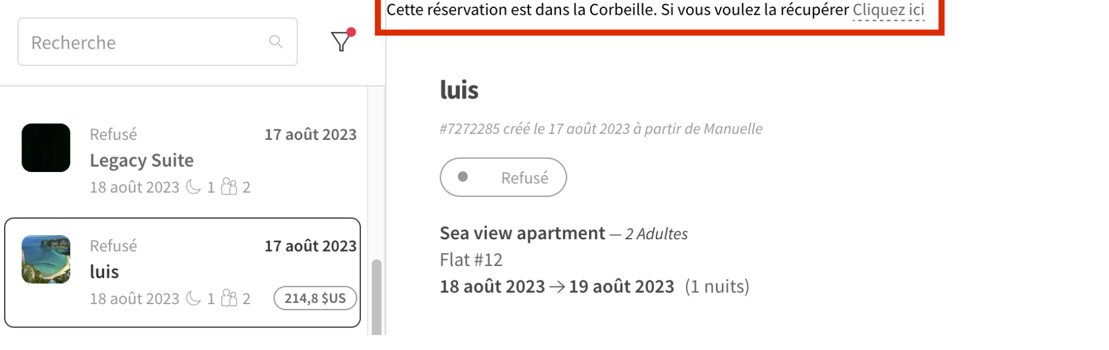1109x350 pixels.
Task: Click the Cliquez ici recovery link
Action: pyautogui.click(x=889, y=10)
